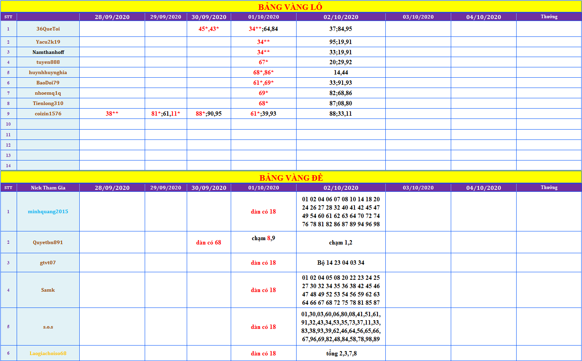Click dàn có 18 cell for Laogiachoiso68
Screen dimensions: 582x361
264,353
